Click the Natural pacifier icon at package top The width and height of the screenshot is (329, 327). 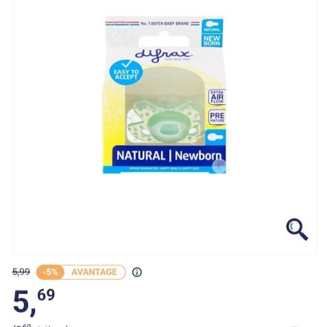pos(212,26)
